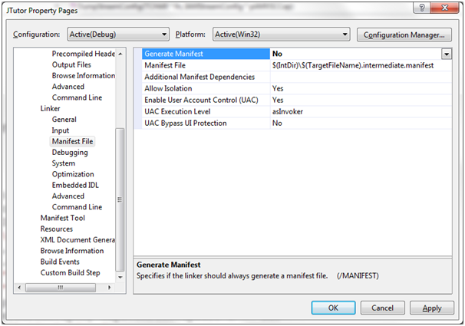This screenshot has width=465, height=326.
Task: Click the Help question mark button
Action: tap(422, 8)
